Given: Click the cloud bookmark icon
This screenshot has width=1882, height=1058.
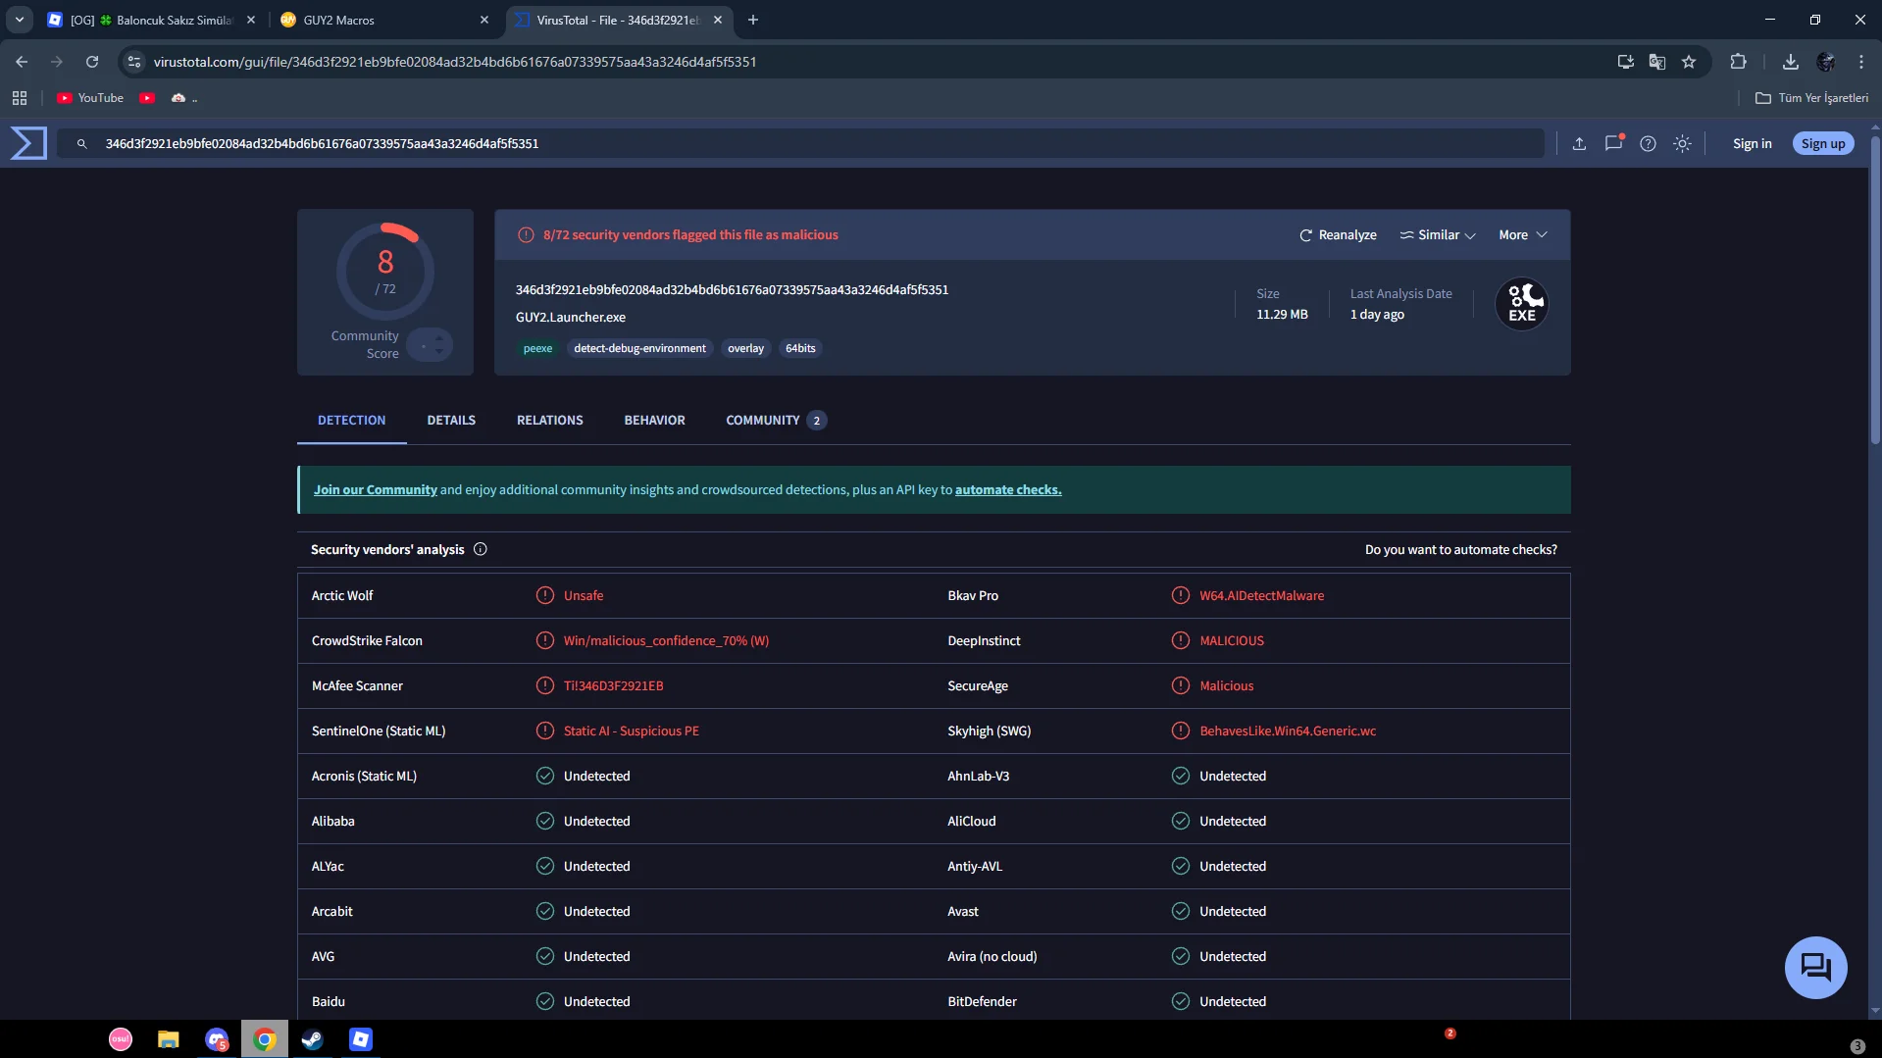Looking at the screenshot, I should coord(178,98).
